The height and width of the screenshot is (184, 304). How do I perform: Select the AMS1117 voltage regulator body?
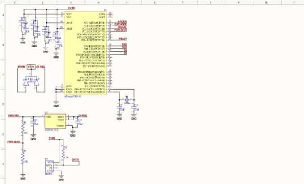tap(55, 121)
